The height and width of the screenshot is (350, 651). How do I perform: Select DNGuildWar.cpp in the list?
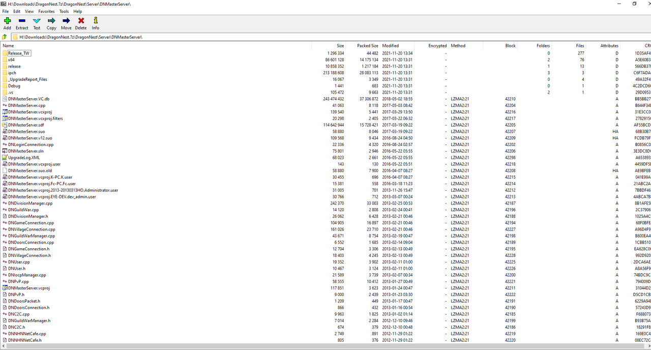coord(23,210)
